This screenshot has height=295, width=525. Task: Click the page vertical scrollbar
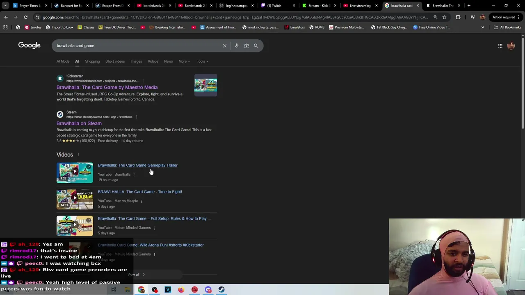[523, 84]
